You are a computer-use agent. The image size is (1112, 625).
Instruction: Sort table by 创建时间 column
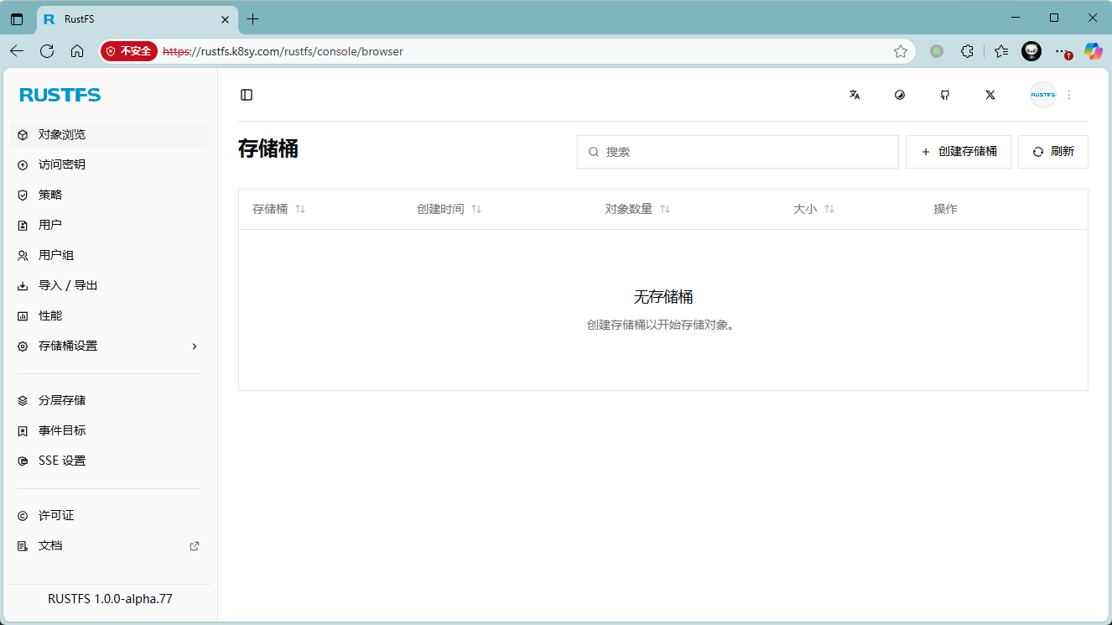[x=476, y=209]
